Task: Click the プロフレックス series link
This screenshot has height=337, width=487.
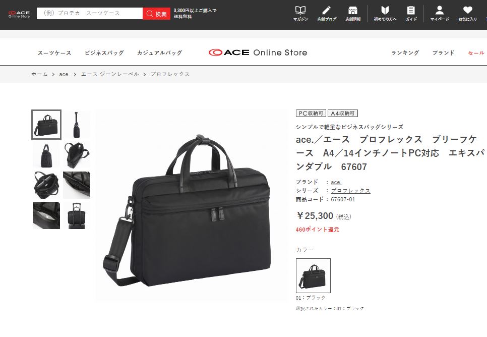Action: click(x=350, y=191)
